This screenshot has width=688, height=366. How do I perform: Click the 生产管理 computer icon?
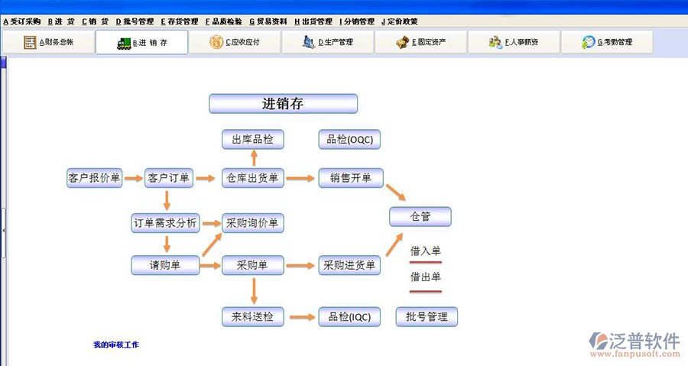point(309,43)
